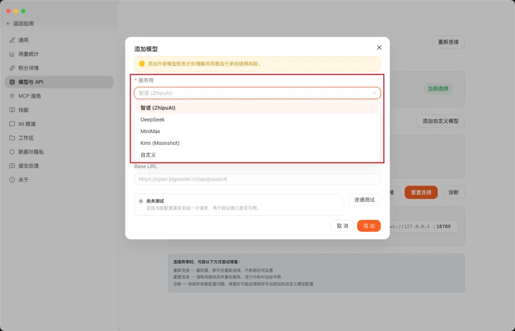Open the 用量统计 page
The image size is (515, 331).
[x=59, y=54]
